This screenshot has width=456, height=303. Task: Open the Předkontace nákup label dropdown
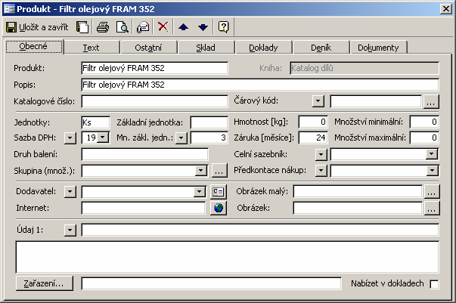[x=321, y=171]
